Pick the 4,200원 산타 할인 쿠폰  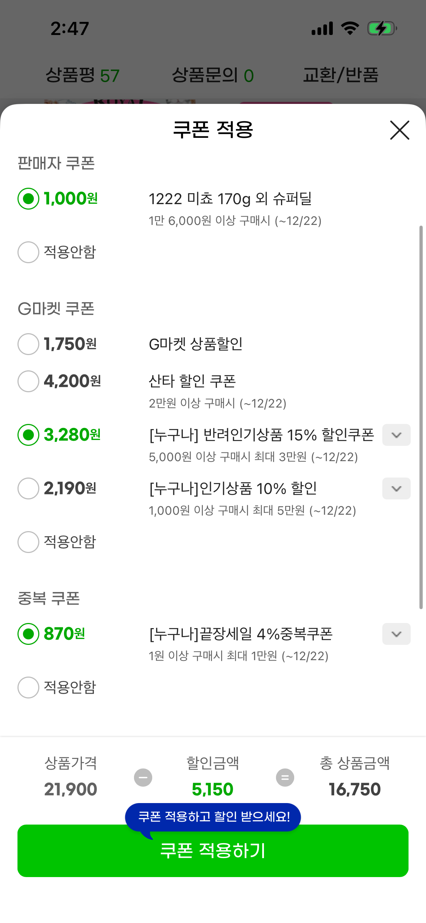pos(28,381)
